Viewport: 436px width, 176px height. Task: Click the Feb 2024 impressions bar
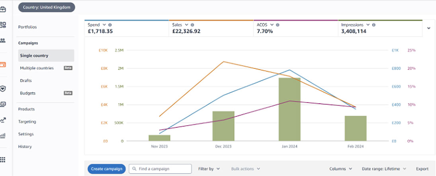pyautogui.click(x=356, y=129)
